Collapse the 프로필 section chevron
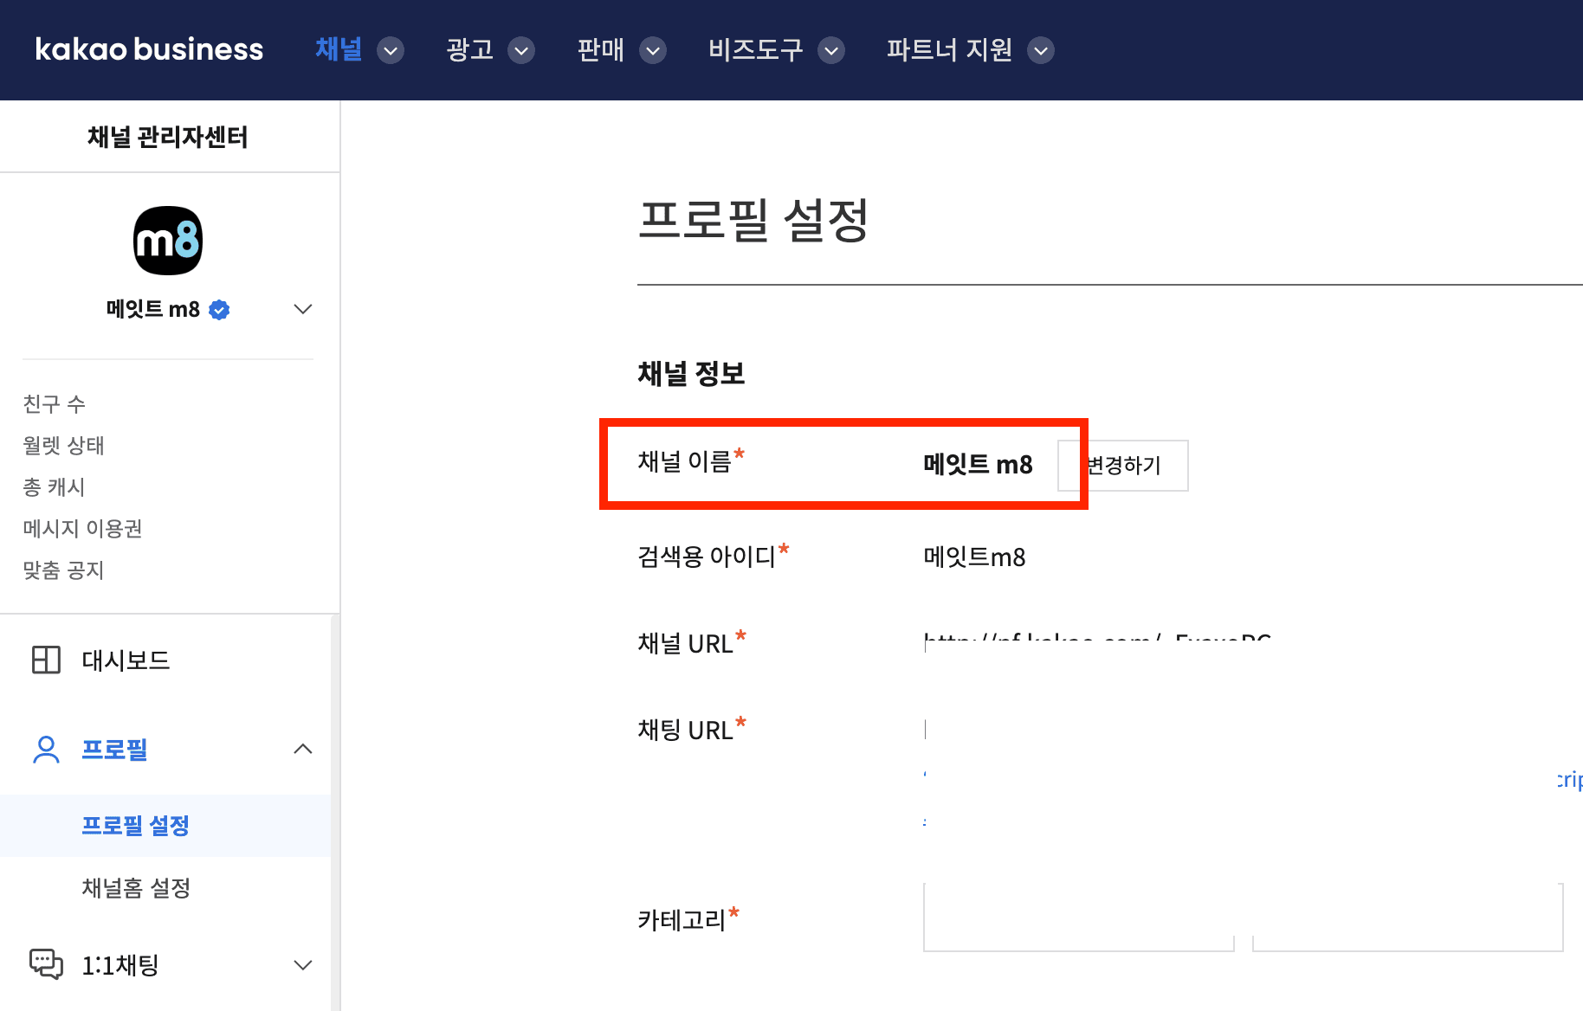The image size is (1583, 1011). click(302, 749)
